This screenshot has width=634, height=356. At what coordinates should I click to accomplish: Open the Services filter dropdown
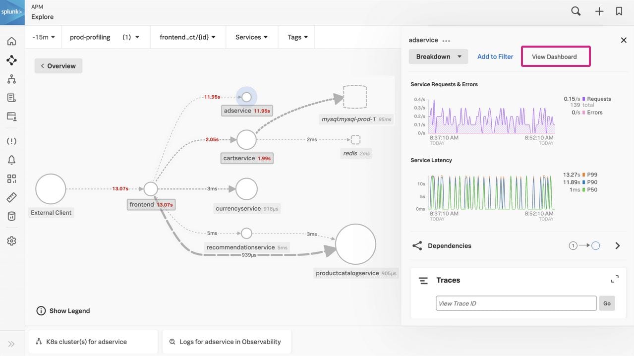pyautogui.click(x=251, y=37)
